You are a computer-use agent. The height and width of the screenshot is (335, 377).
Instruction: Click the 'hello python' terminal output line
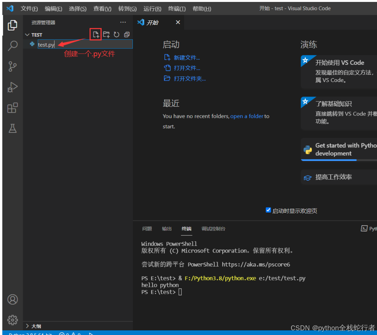coord(160,285)
